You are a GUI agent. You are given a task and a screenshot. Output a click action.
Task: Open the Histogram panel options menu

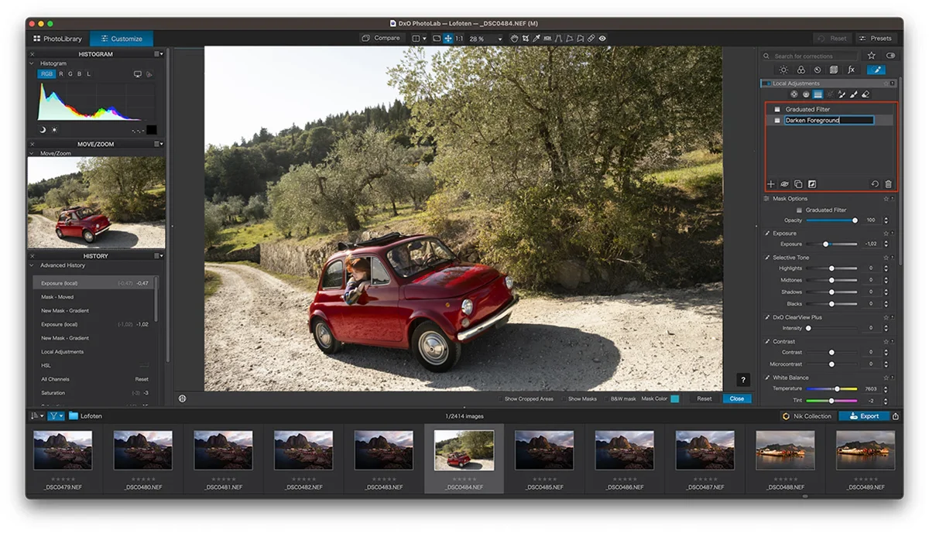158,54
